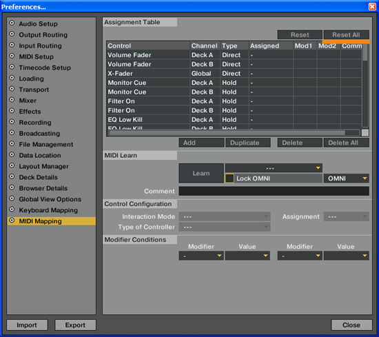This screenshot has height=337, width=379.
Task: Select the EQ Low Kill Deck A row
Action: tap(234, 119)
